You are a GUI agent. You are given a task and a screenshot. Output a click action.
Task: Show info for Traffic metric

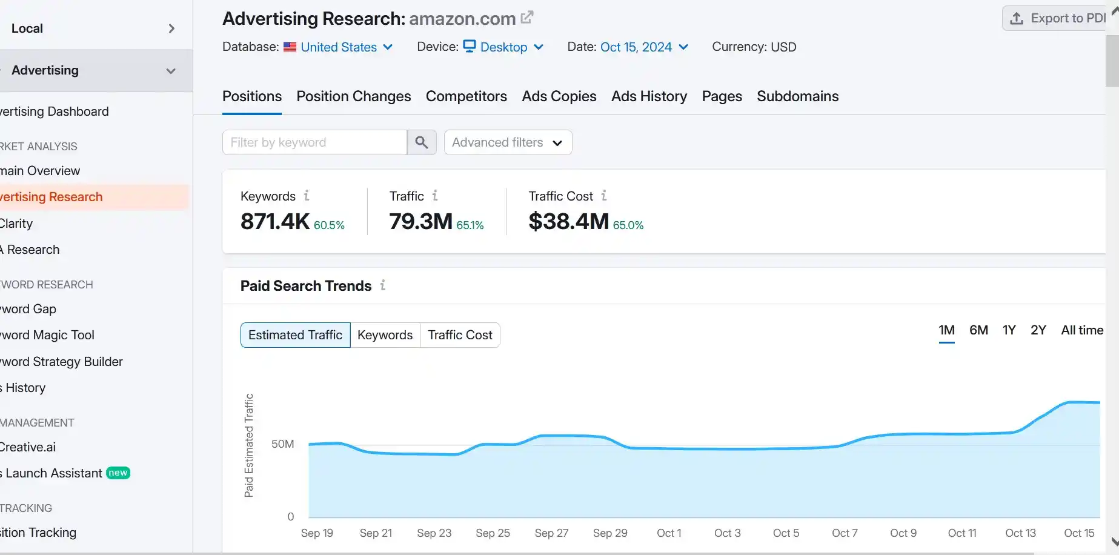[435, 195]
